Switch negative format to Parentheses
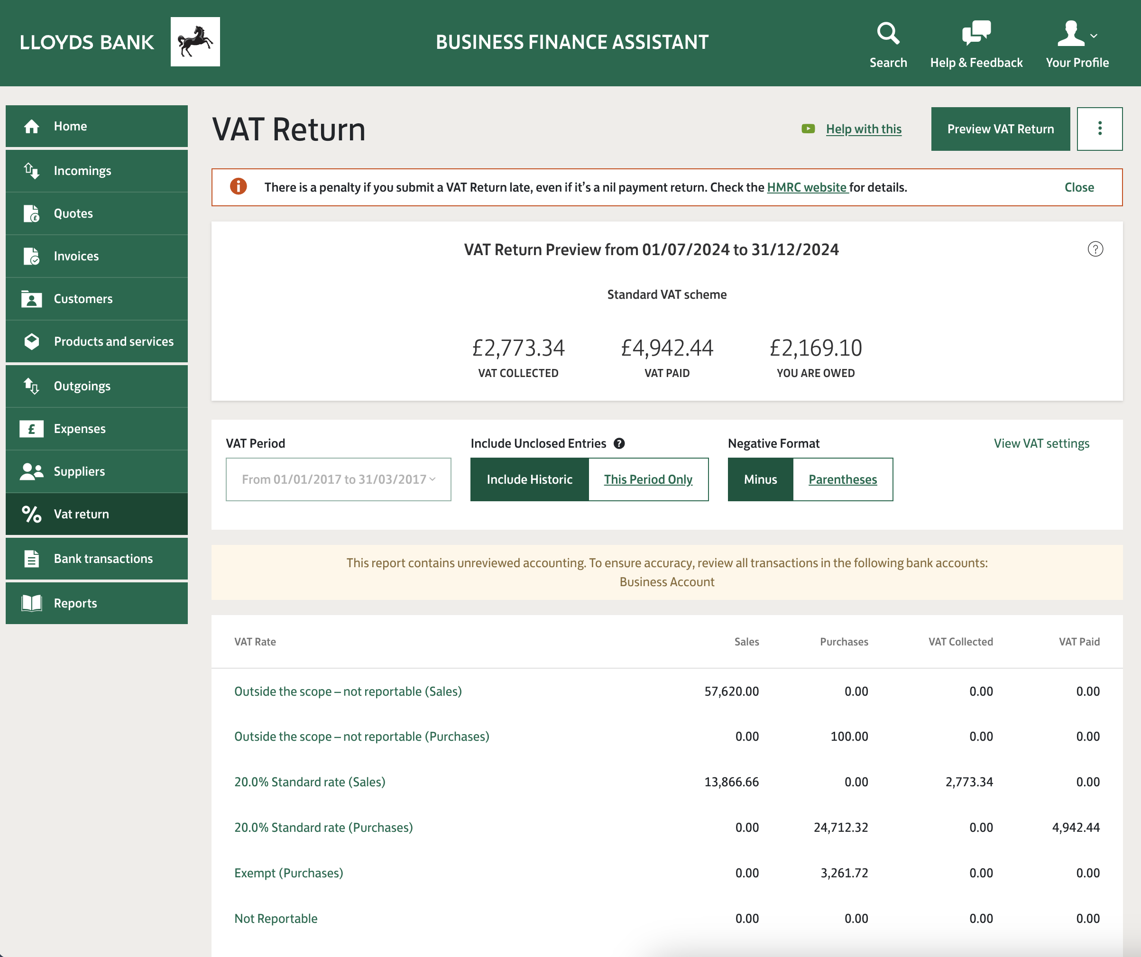The image size is (1141, 957). (x=842, y=479)
